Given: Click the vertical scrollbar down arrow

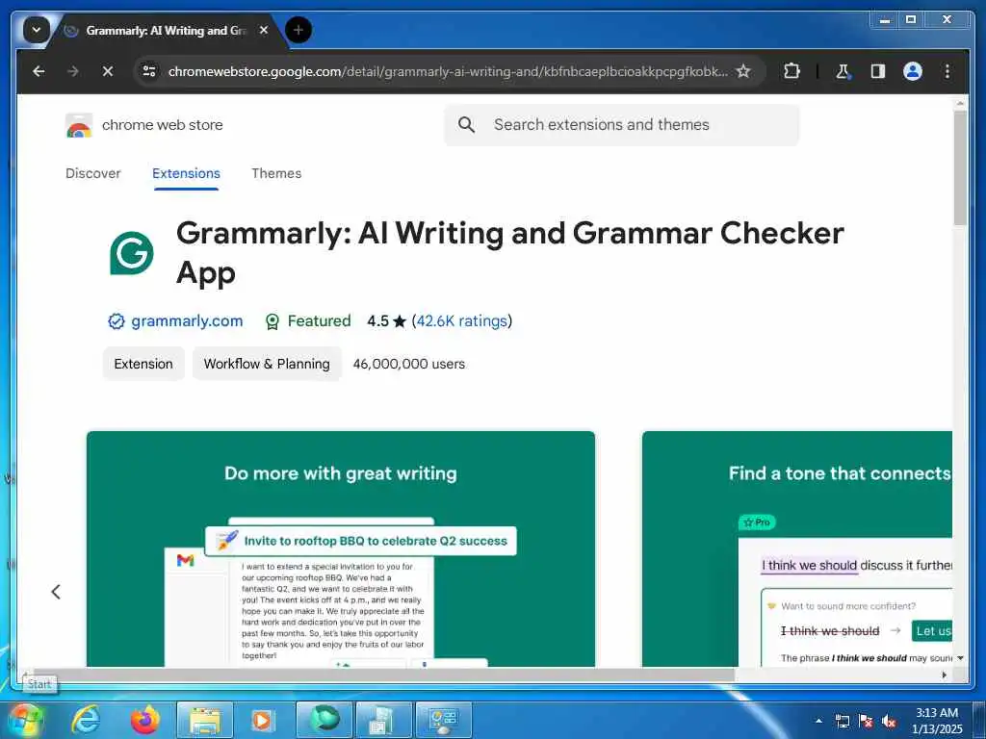Looking at the screenshot, I should pos(960,658).
